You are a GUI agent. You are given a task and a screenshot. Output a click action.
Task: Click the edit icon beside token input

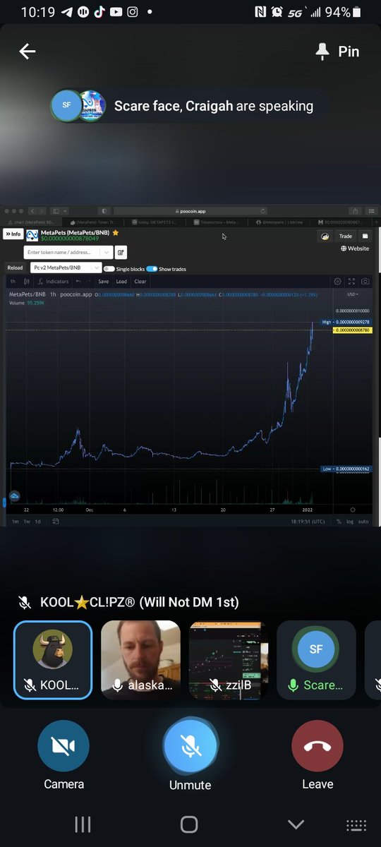tap(121, 252)
